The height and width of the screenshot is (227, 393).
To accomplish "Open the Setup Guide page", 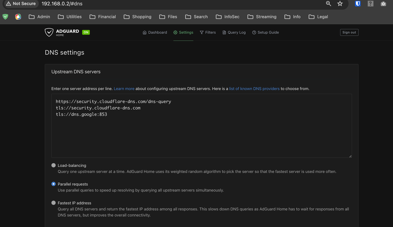I will point(266,32).
